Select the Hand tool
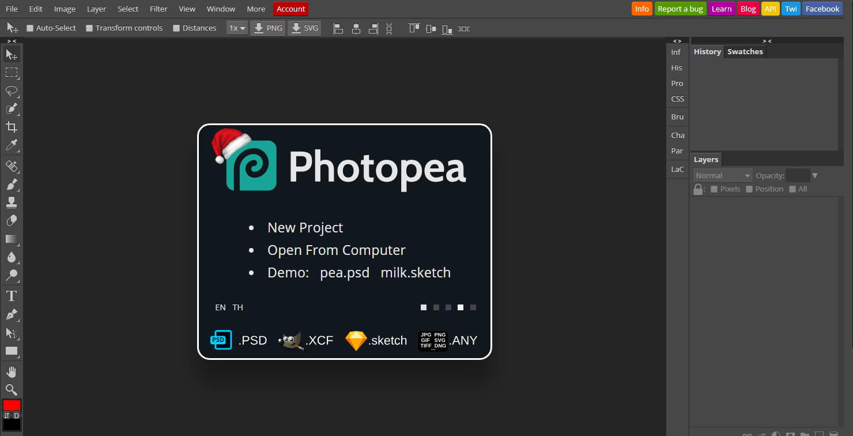Viewport: 853px width, 436px height. (x=12, y=372)
